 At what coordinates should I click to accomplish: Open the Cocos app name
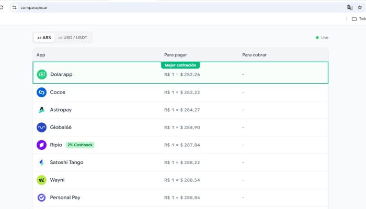(x=58, y=92)
